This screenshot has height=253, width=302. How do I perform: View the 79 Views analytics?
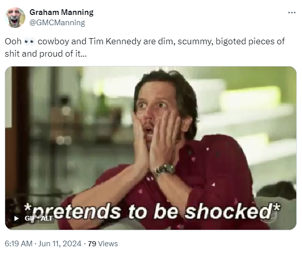pos(103,244)
